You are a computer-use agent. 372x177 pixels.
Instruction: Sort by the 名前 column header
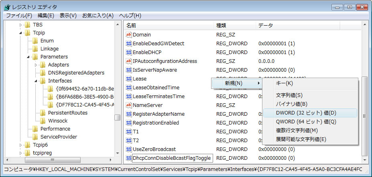pos(169,25)
